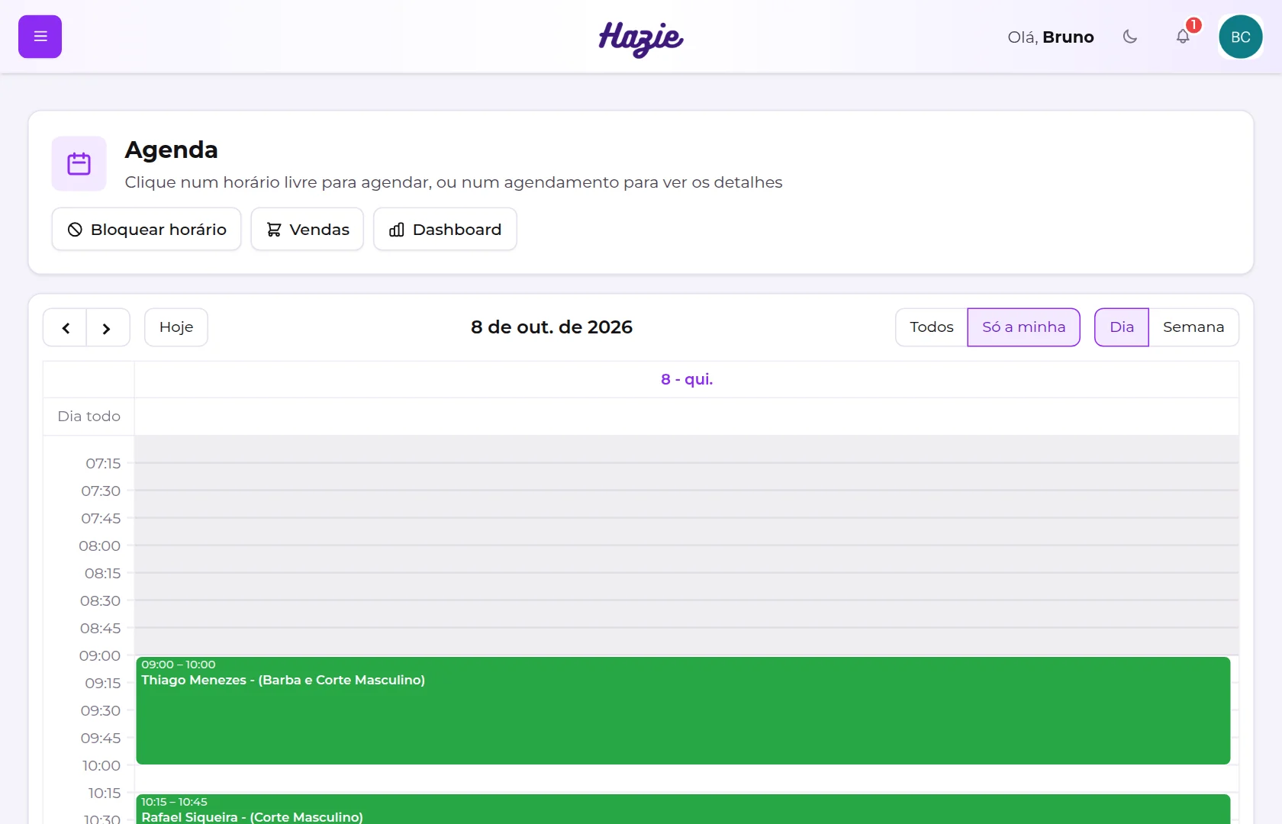Click the Hazie logo
Viewport: 1282px width, 824px height.
tap(641, 38)
